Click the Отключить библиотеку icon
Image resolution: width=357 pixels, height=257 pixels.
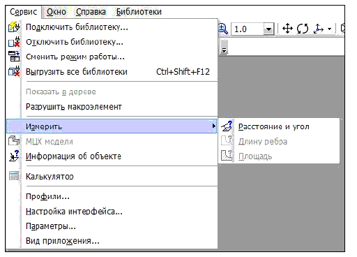[14, 42]
